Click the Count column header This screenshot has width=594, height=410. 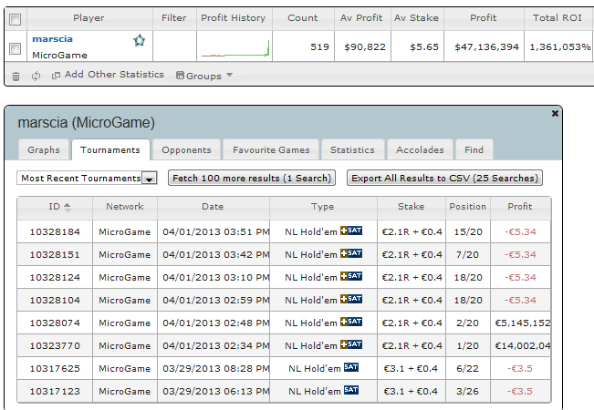coord(303,18)
